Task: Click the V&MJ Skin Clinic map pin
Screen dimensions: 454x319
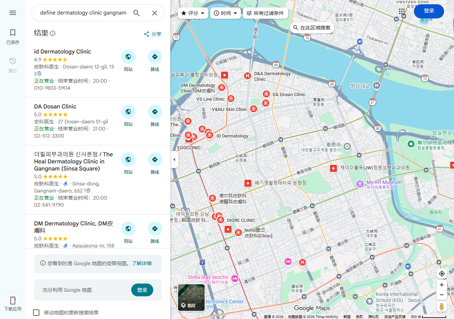Action: pos(253,109)
